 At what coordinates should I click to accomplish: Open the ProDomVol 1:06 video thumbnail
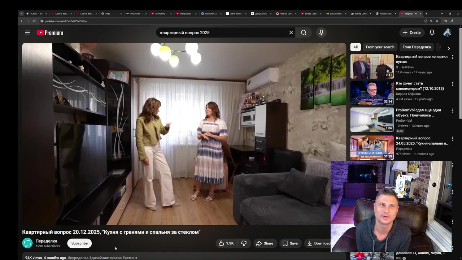click(372, 120)
